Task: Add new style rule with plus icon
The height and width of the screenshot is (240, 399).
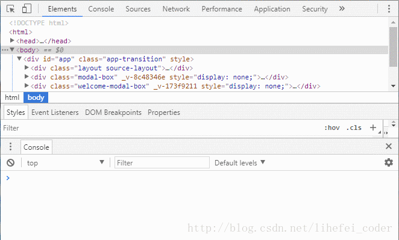Action: click(x=373, y=128)
